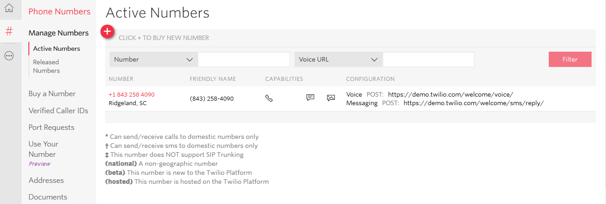
Task: Go to Released Numbers in sidebar
Action: tap(46, 66)
